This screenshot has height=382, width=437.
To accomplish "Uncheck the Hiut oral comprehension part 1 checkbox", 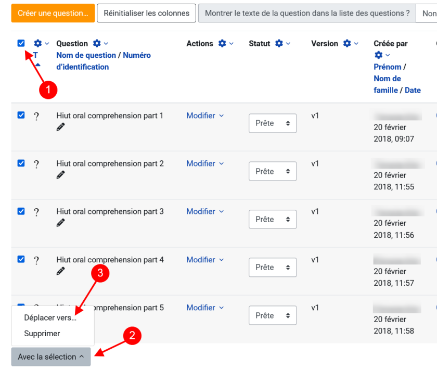I will click(21, 116).
